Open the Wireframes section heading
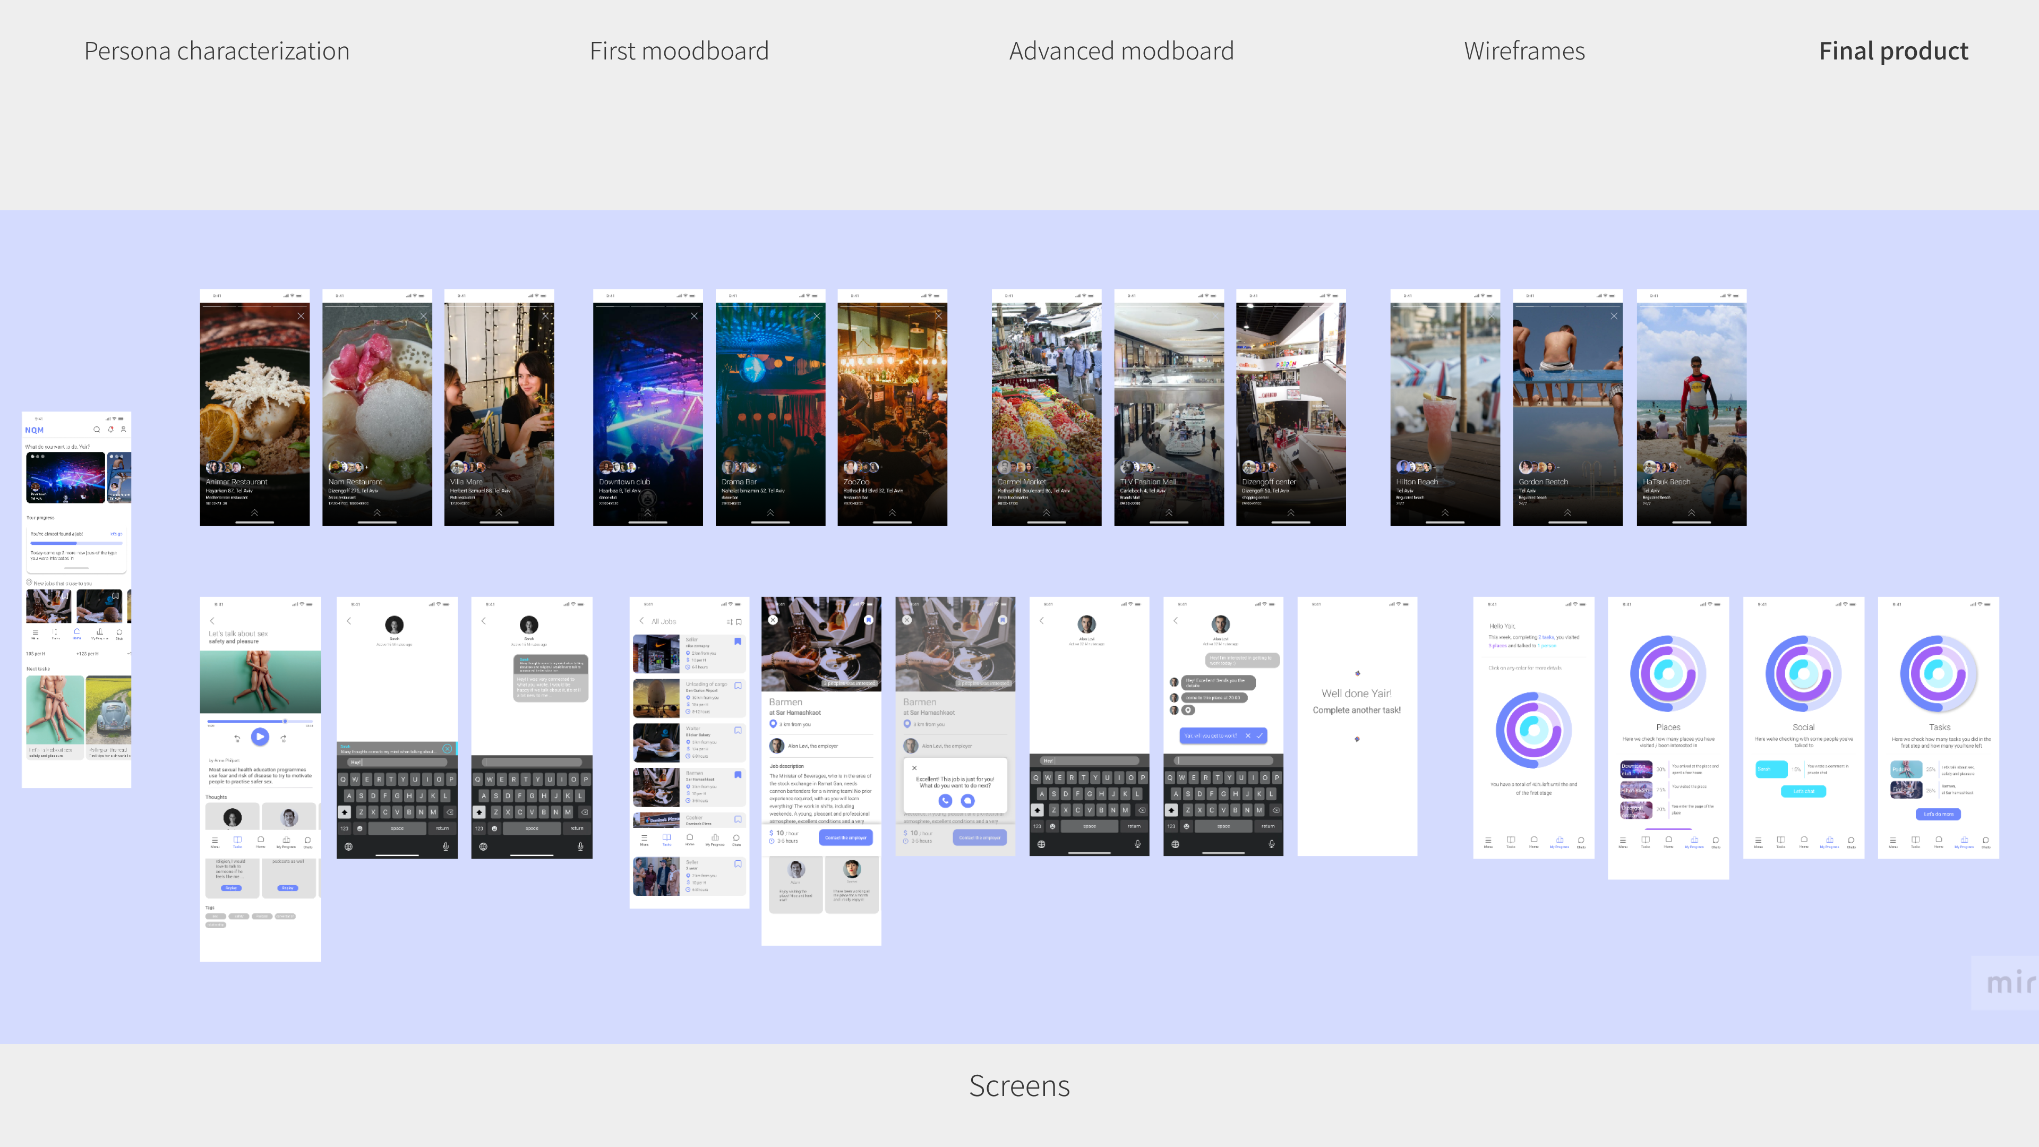 [1524, 52]
